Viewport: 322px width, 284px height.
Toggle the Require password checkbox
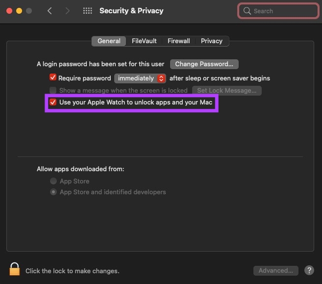tap(53, 77)
